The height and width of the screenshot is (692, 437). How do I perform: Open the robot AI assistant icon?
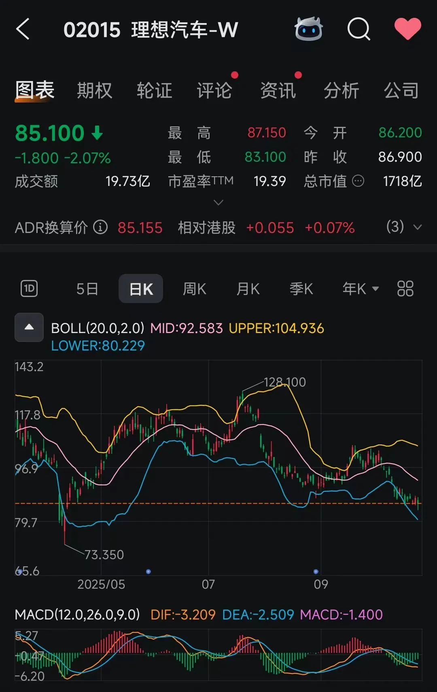[308, 29]
